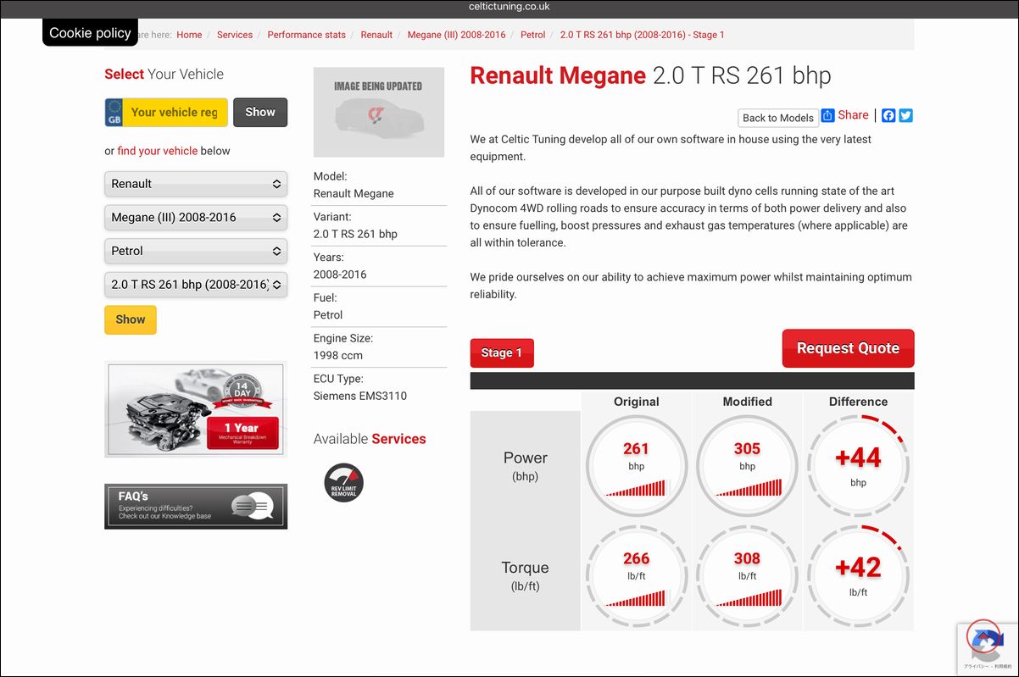This screenshot has width=1019, height=677.
Task: Open the Twitter share icon
Action: coord(906,115)
